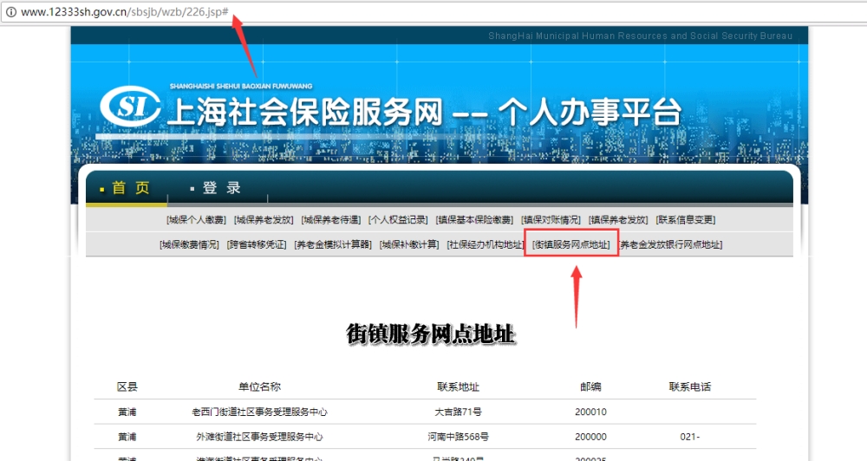Click the 区县 column header
867x461 pixels.
point(127,387)
